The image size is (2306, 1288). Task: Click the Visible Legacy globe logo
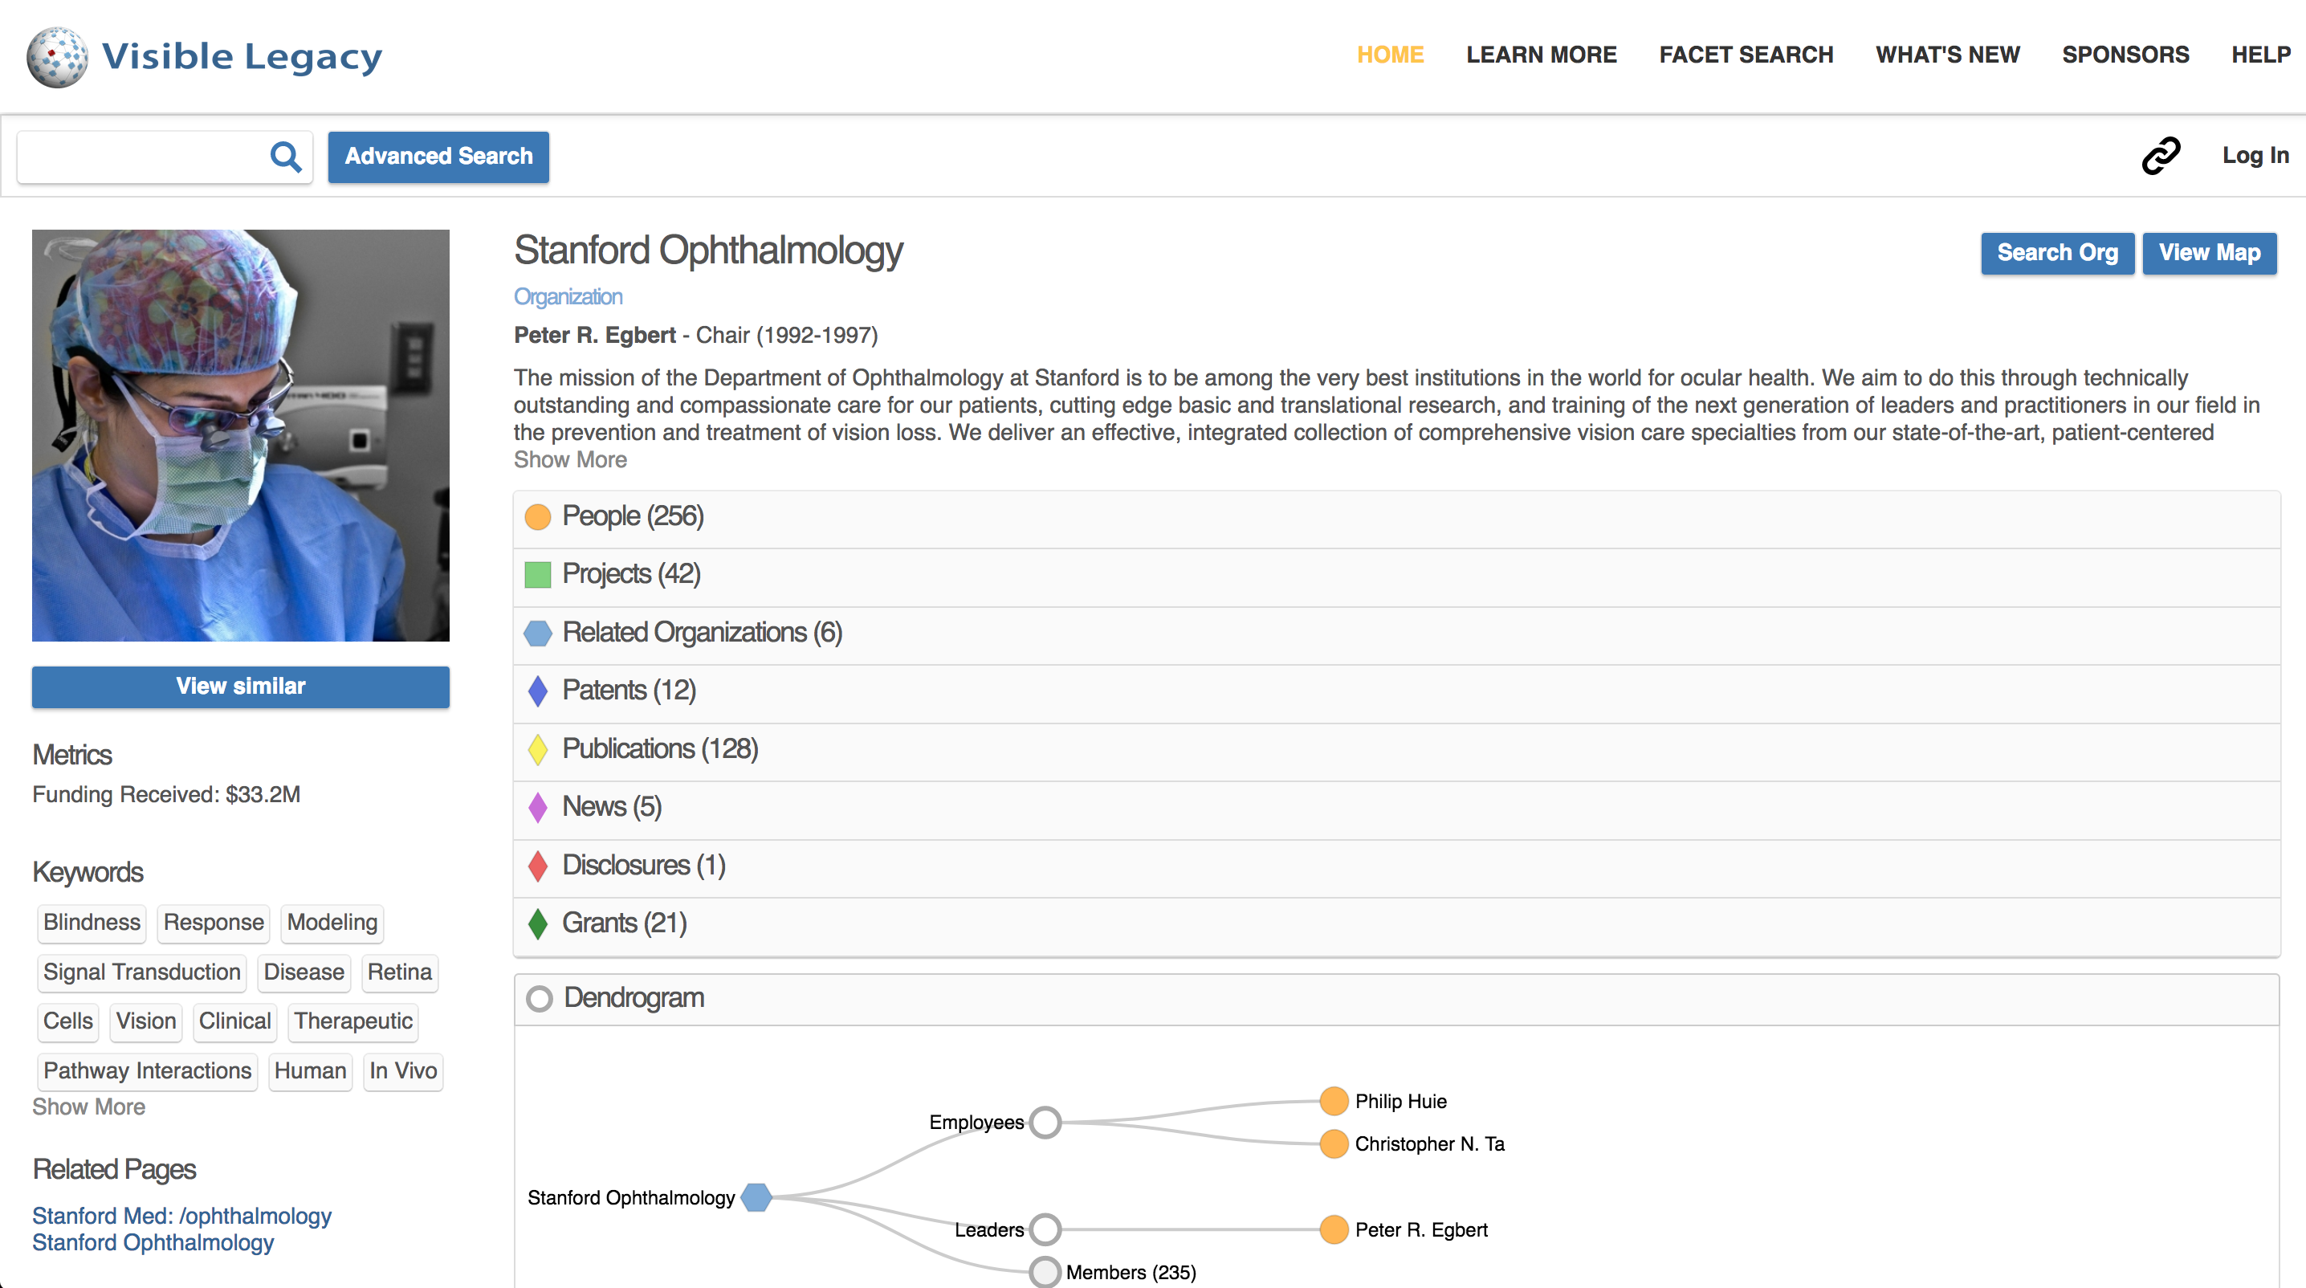pyautogui.click(x=57, y=57)
